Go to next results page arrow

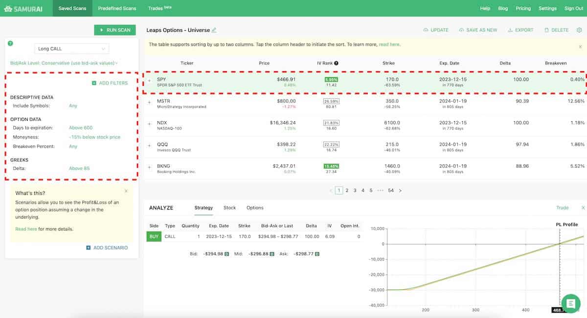point(400,191)
